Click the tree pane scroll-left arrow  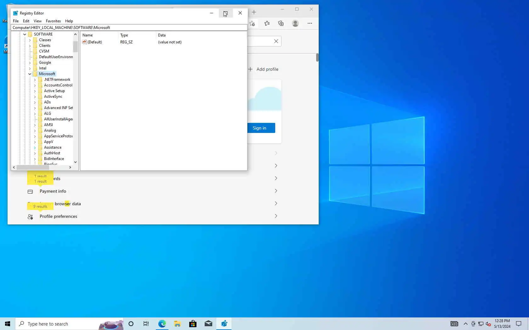click(14, 168)
